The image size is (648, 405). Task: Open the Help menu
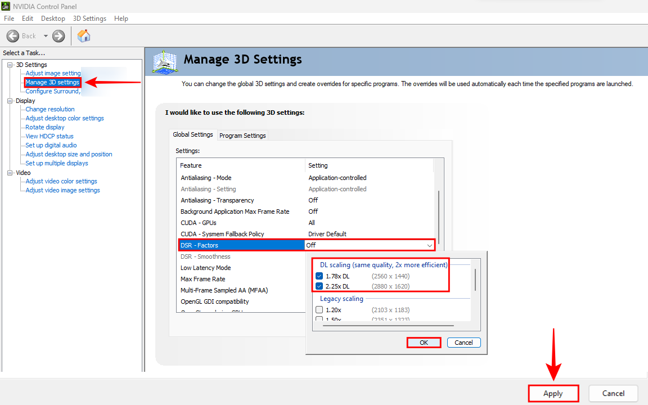[121, 19]
